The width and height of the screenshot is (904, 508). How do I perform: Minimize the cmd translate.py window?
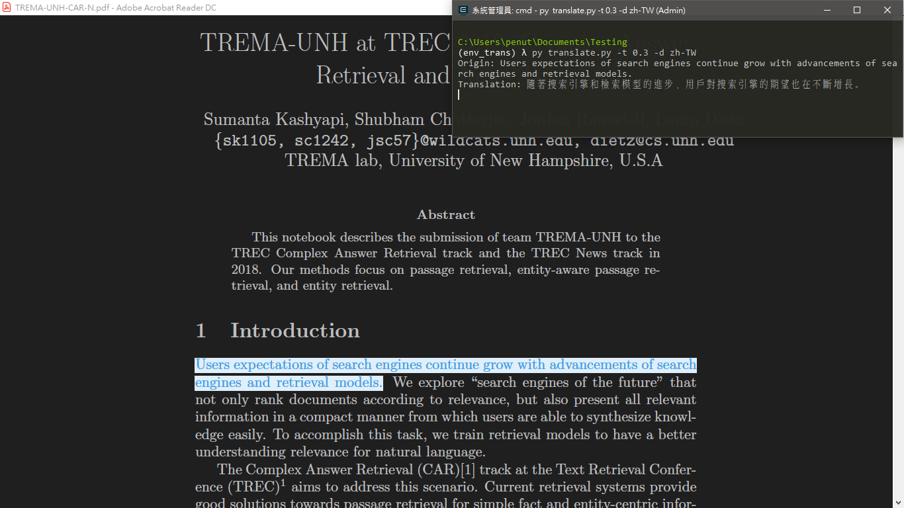coord(827,10)
